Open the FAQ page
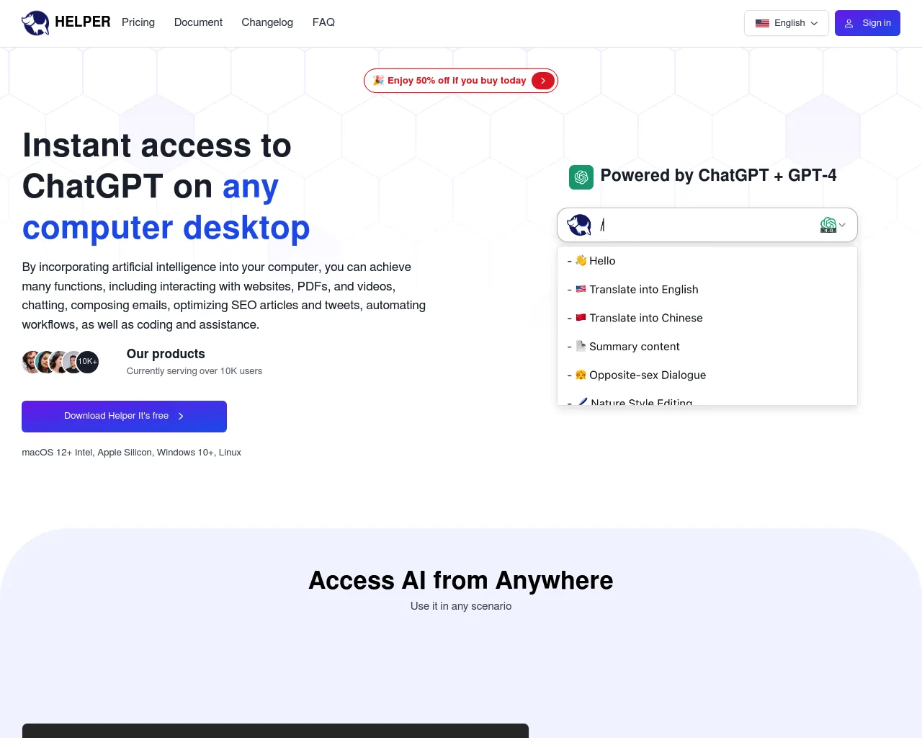Image resolution: width=922 pixels, height=738 pixels. [x=323, y=22]
